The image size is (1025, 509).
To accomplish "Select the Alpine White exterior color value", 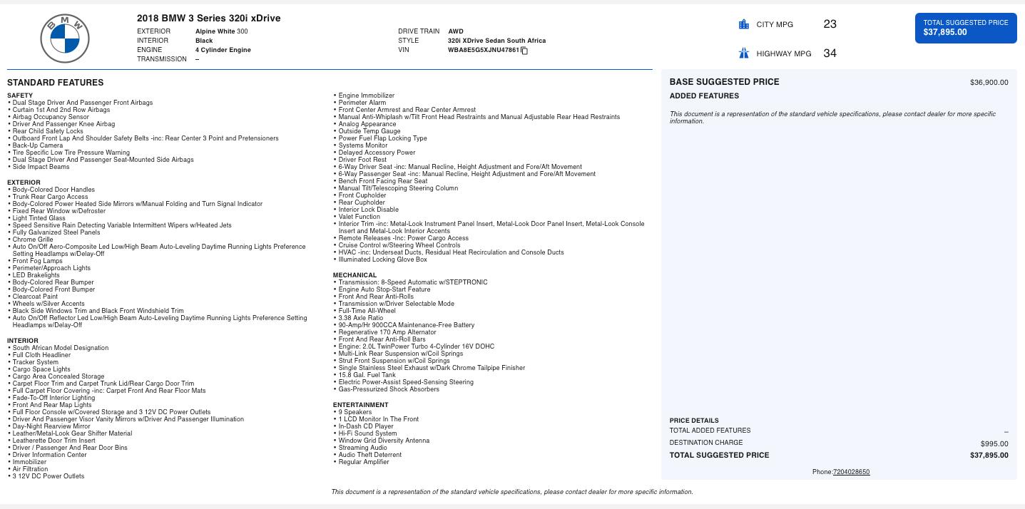I will [221, 31].
